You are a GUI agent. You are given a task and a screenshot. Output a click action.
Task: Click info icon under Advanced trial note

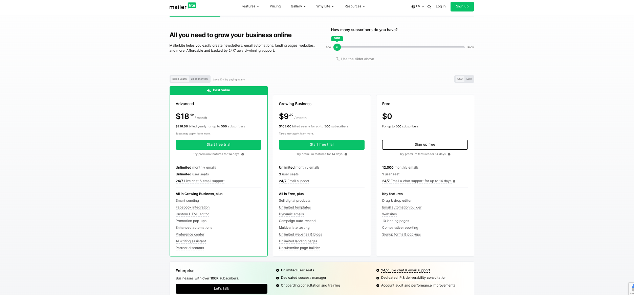tap(243, 154)
